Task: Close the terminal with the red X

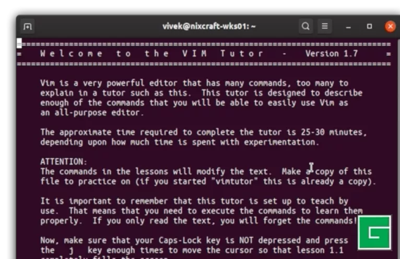Action: tap(390, 26)
